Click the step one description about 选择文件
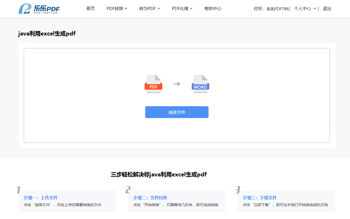Image resolution: width=350 pixels, height=219 pixels. pos(63,205)
